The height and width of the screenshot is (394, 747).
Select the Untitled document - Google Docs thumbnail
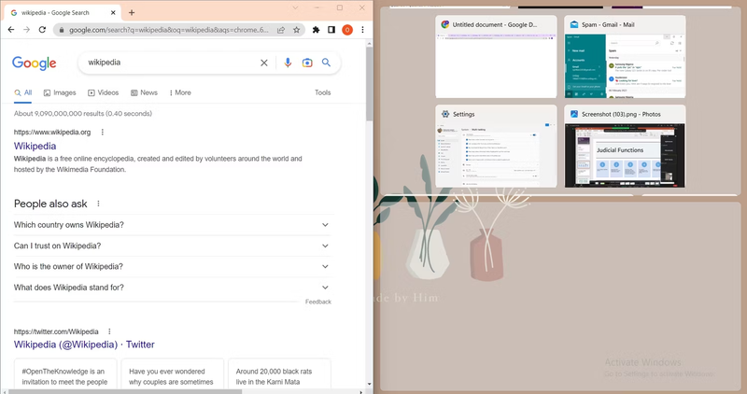496,57
